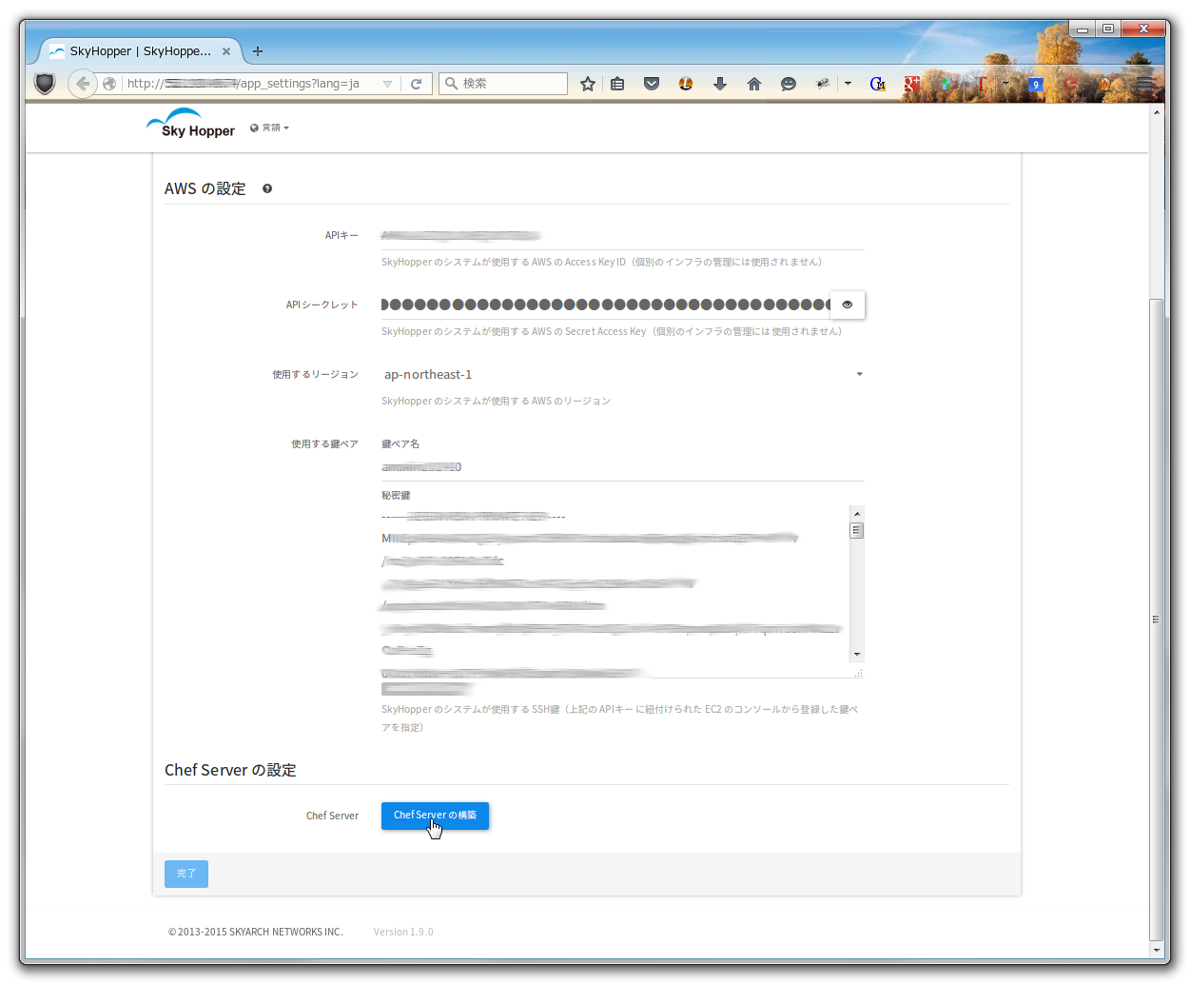Click the 秘密鍵 textarea scroll-up arrow
This screenshot has width=1190, height=984.
(857, 513)
